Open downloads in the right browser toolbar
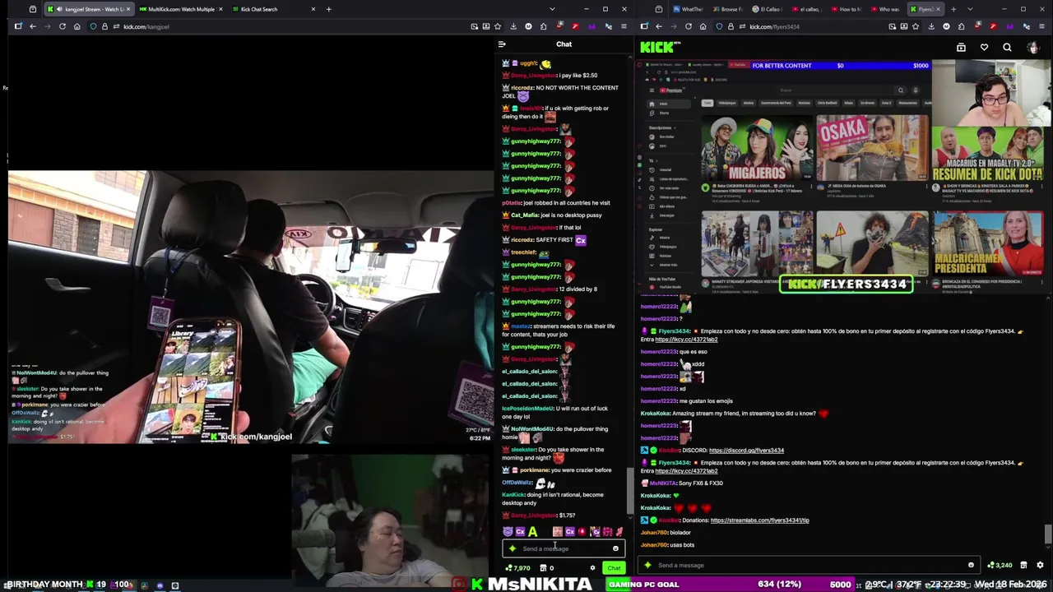This screenshot has width=1053, height=592. coord(931,26)
